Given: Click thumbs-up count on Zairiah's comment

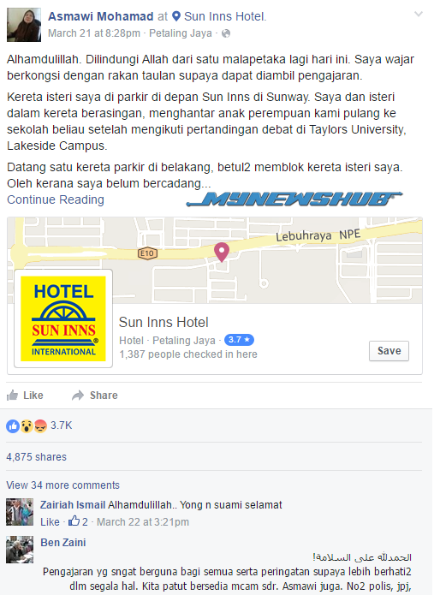Looking at the screenshot, I should coord(78,521).
